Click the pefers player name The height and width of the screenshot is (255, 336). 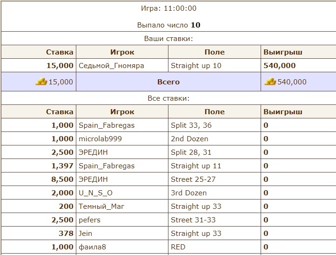(x=89, y=220)
